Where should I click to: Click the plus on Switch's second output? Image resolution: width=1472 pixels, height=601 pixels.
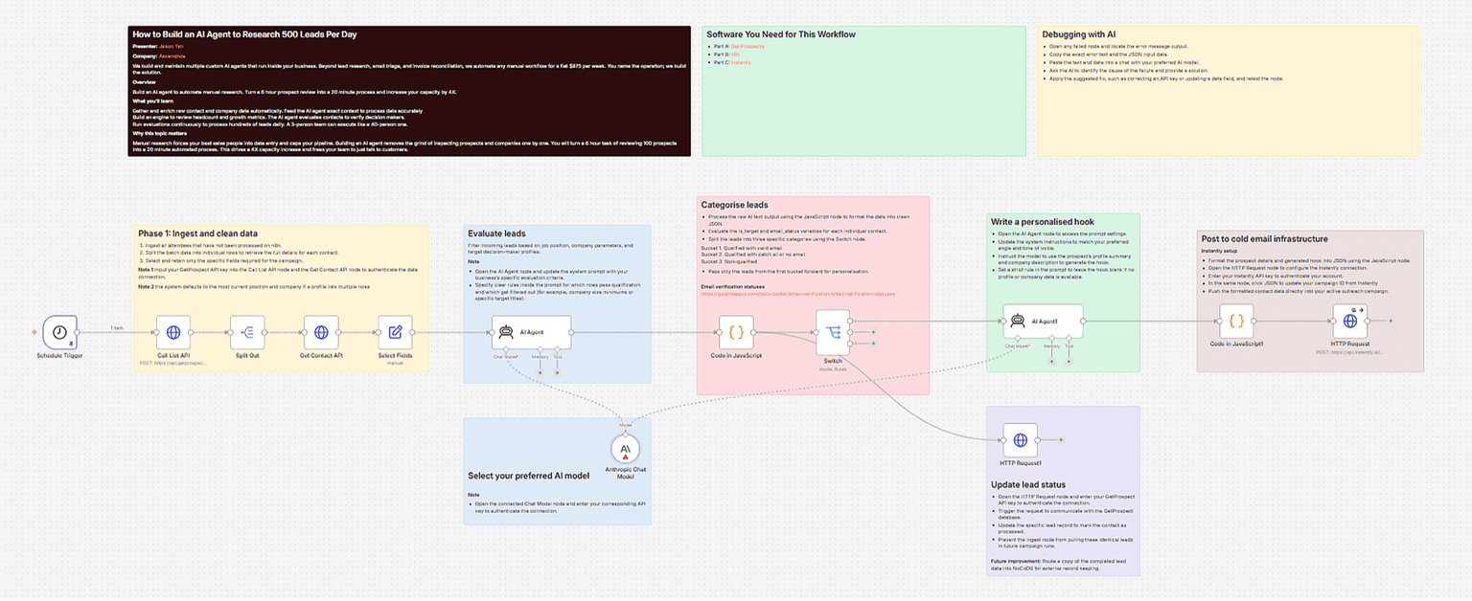tap(873, 332)
